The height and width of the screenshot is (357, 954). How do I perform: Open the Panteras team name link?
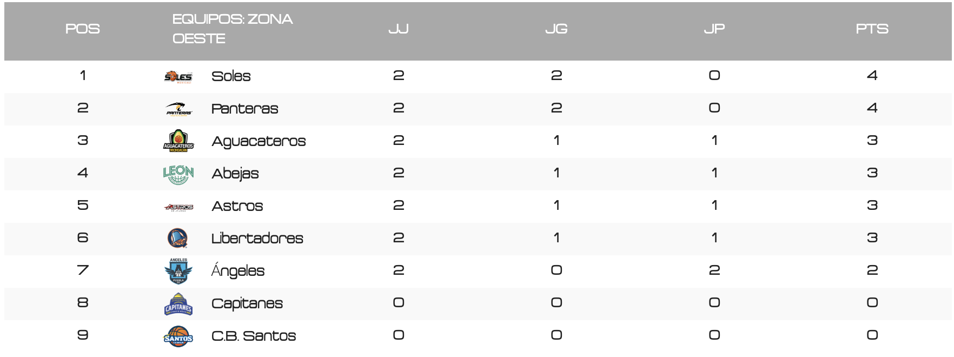coord(244,109)
